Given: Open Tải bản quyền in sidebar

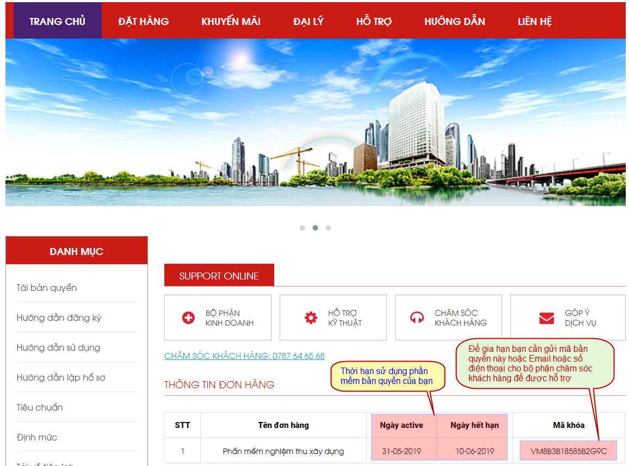Looking at the screenshot, I should [x=47, y=288].
